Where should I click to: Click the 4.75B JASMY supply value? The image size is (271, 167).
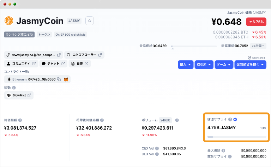point(222,128)
